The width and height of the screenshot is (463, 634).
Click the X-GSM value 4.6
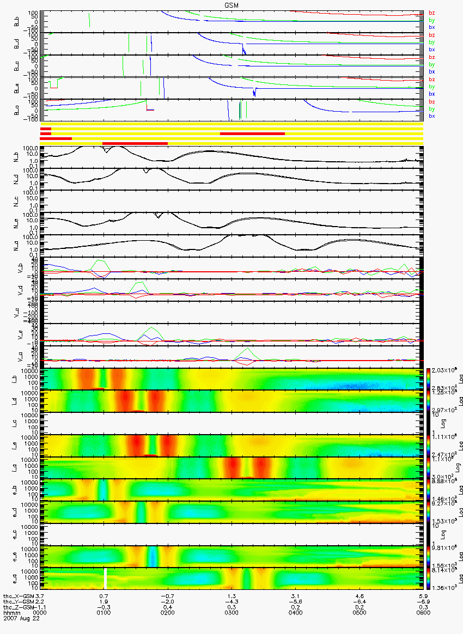pyautogui.click(x=359, y=596)
